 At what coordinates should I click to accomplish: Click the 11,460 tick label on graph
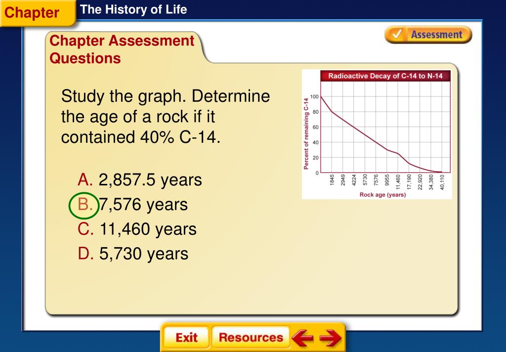coord(398,182)
